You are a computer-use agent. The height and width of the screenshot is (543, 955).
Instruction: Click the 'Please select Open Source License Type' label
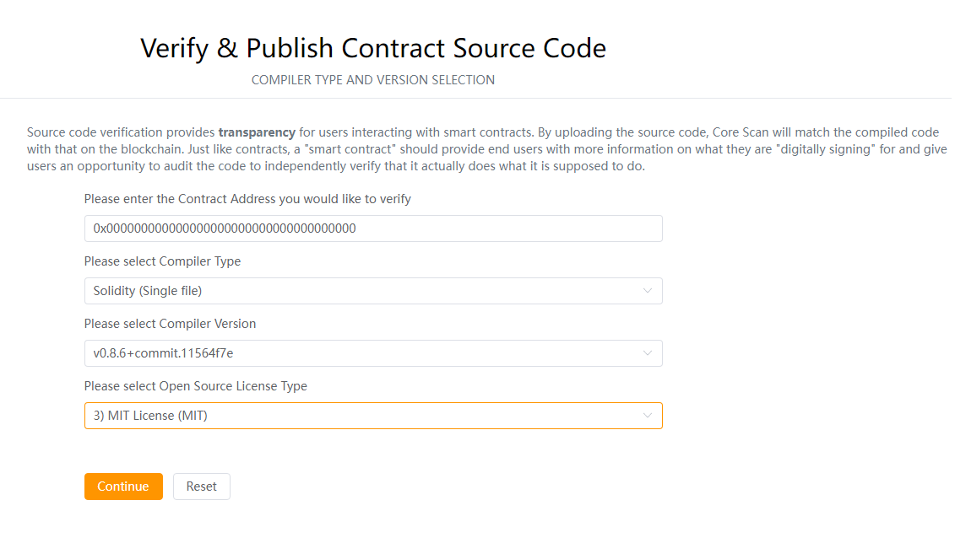[195, 386]
